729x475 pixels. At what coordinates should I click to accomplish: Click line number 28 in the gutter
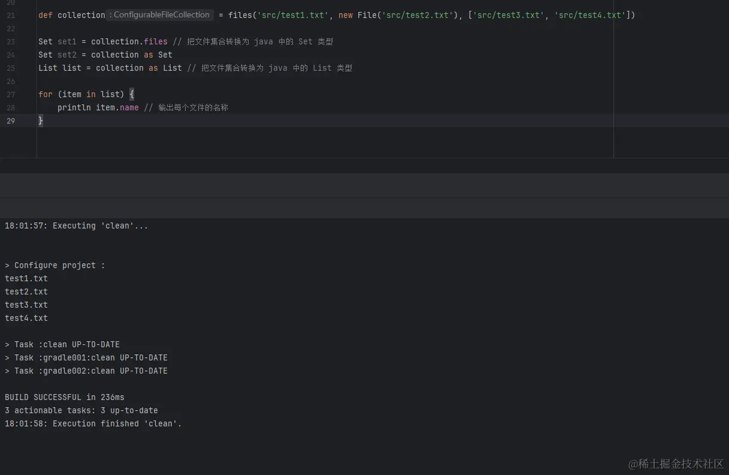coord(11,107)
